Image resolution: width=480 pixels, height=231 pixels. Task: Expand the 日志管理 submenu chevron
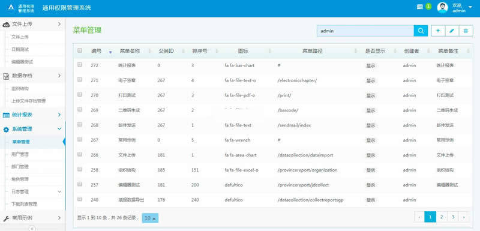[x=59, y=191]
